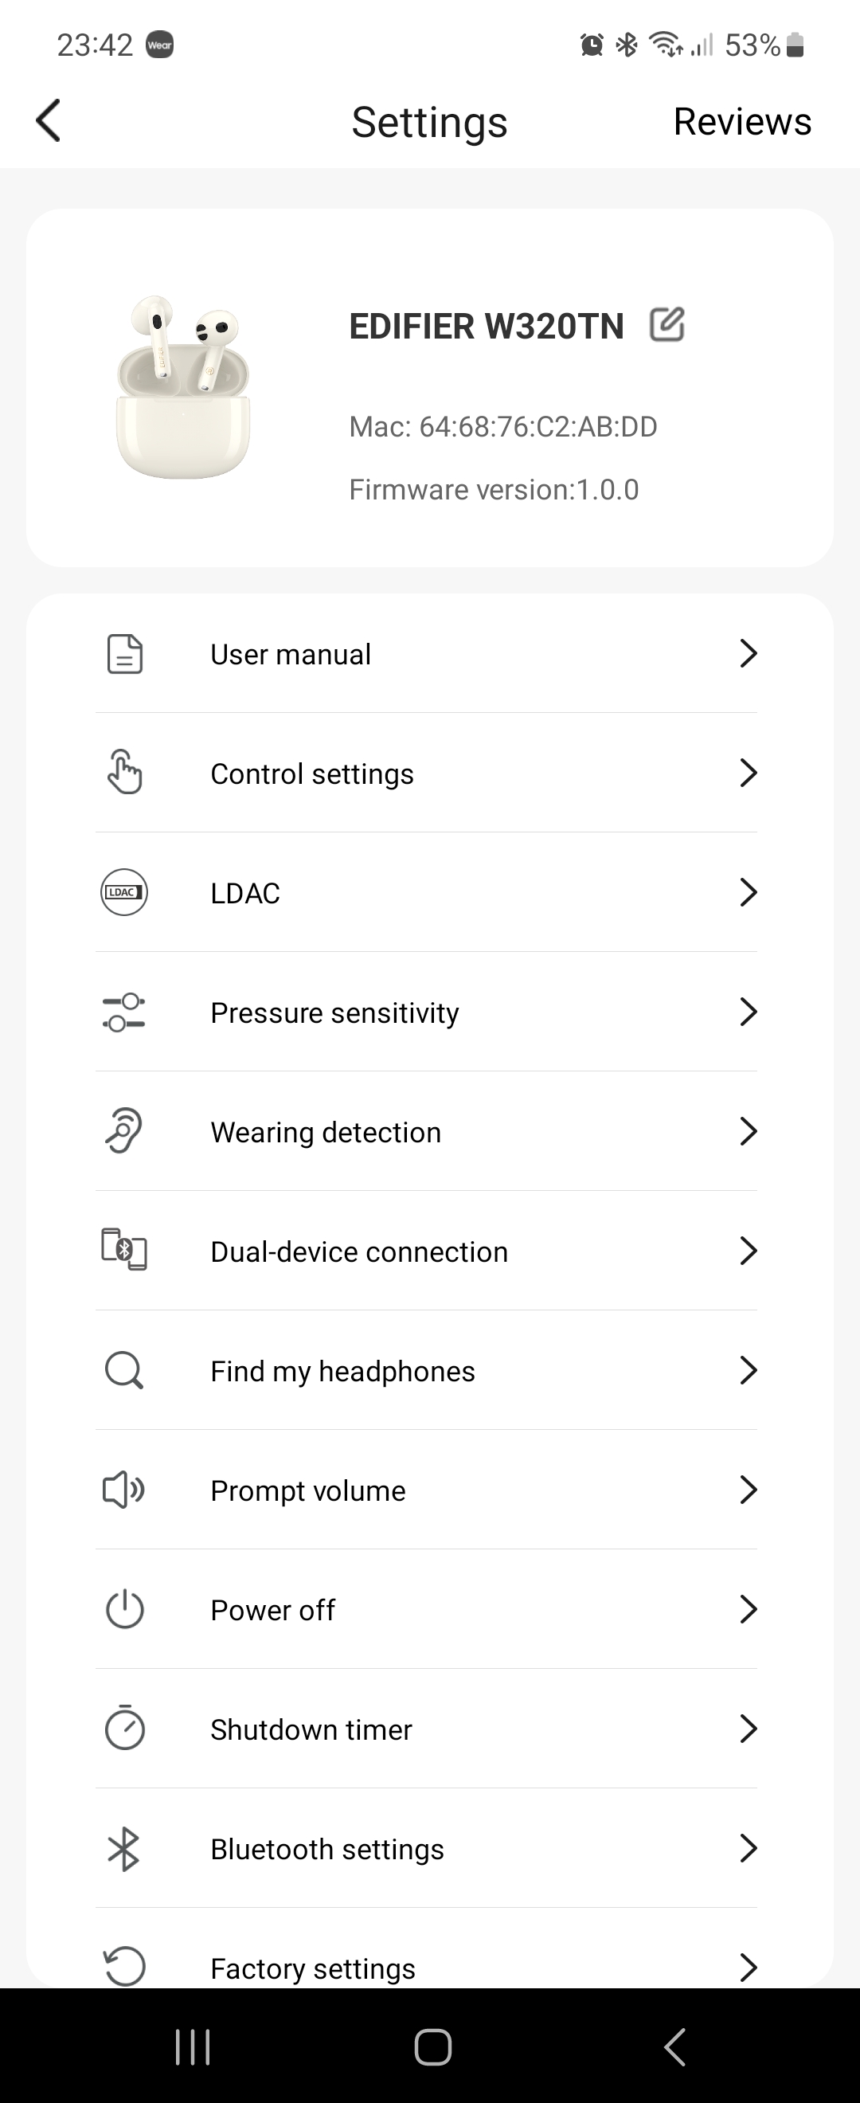Viewport: 860px width, 2103px height.
Task: Open the Pressure sensitivity entry
Action: coord(334,1012)
